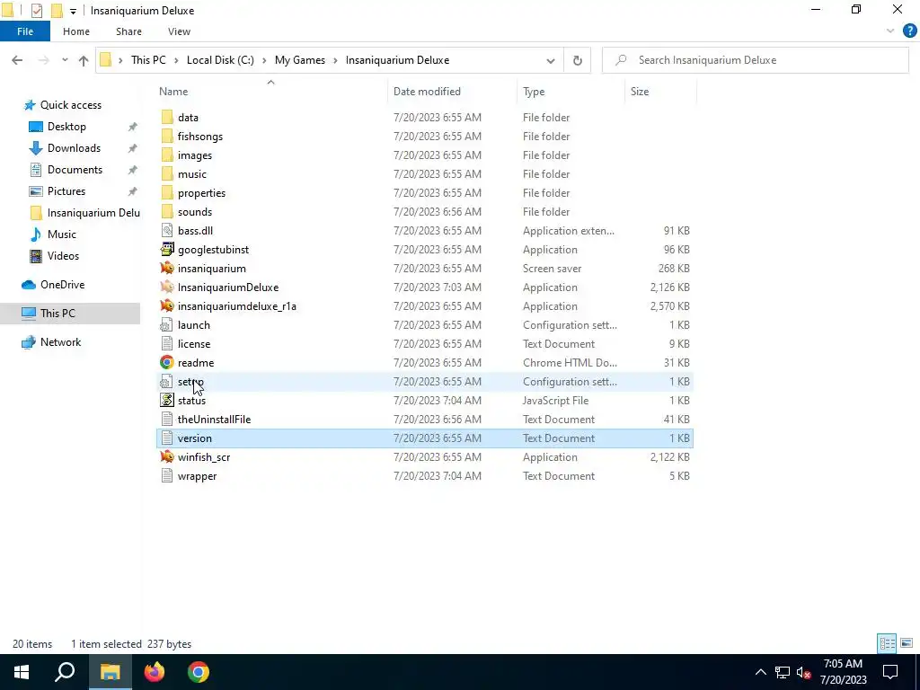Select the winfish_scr application icon

(x=167, y=457)
